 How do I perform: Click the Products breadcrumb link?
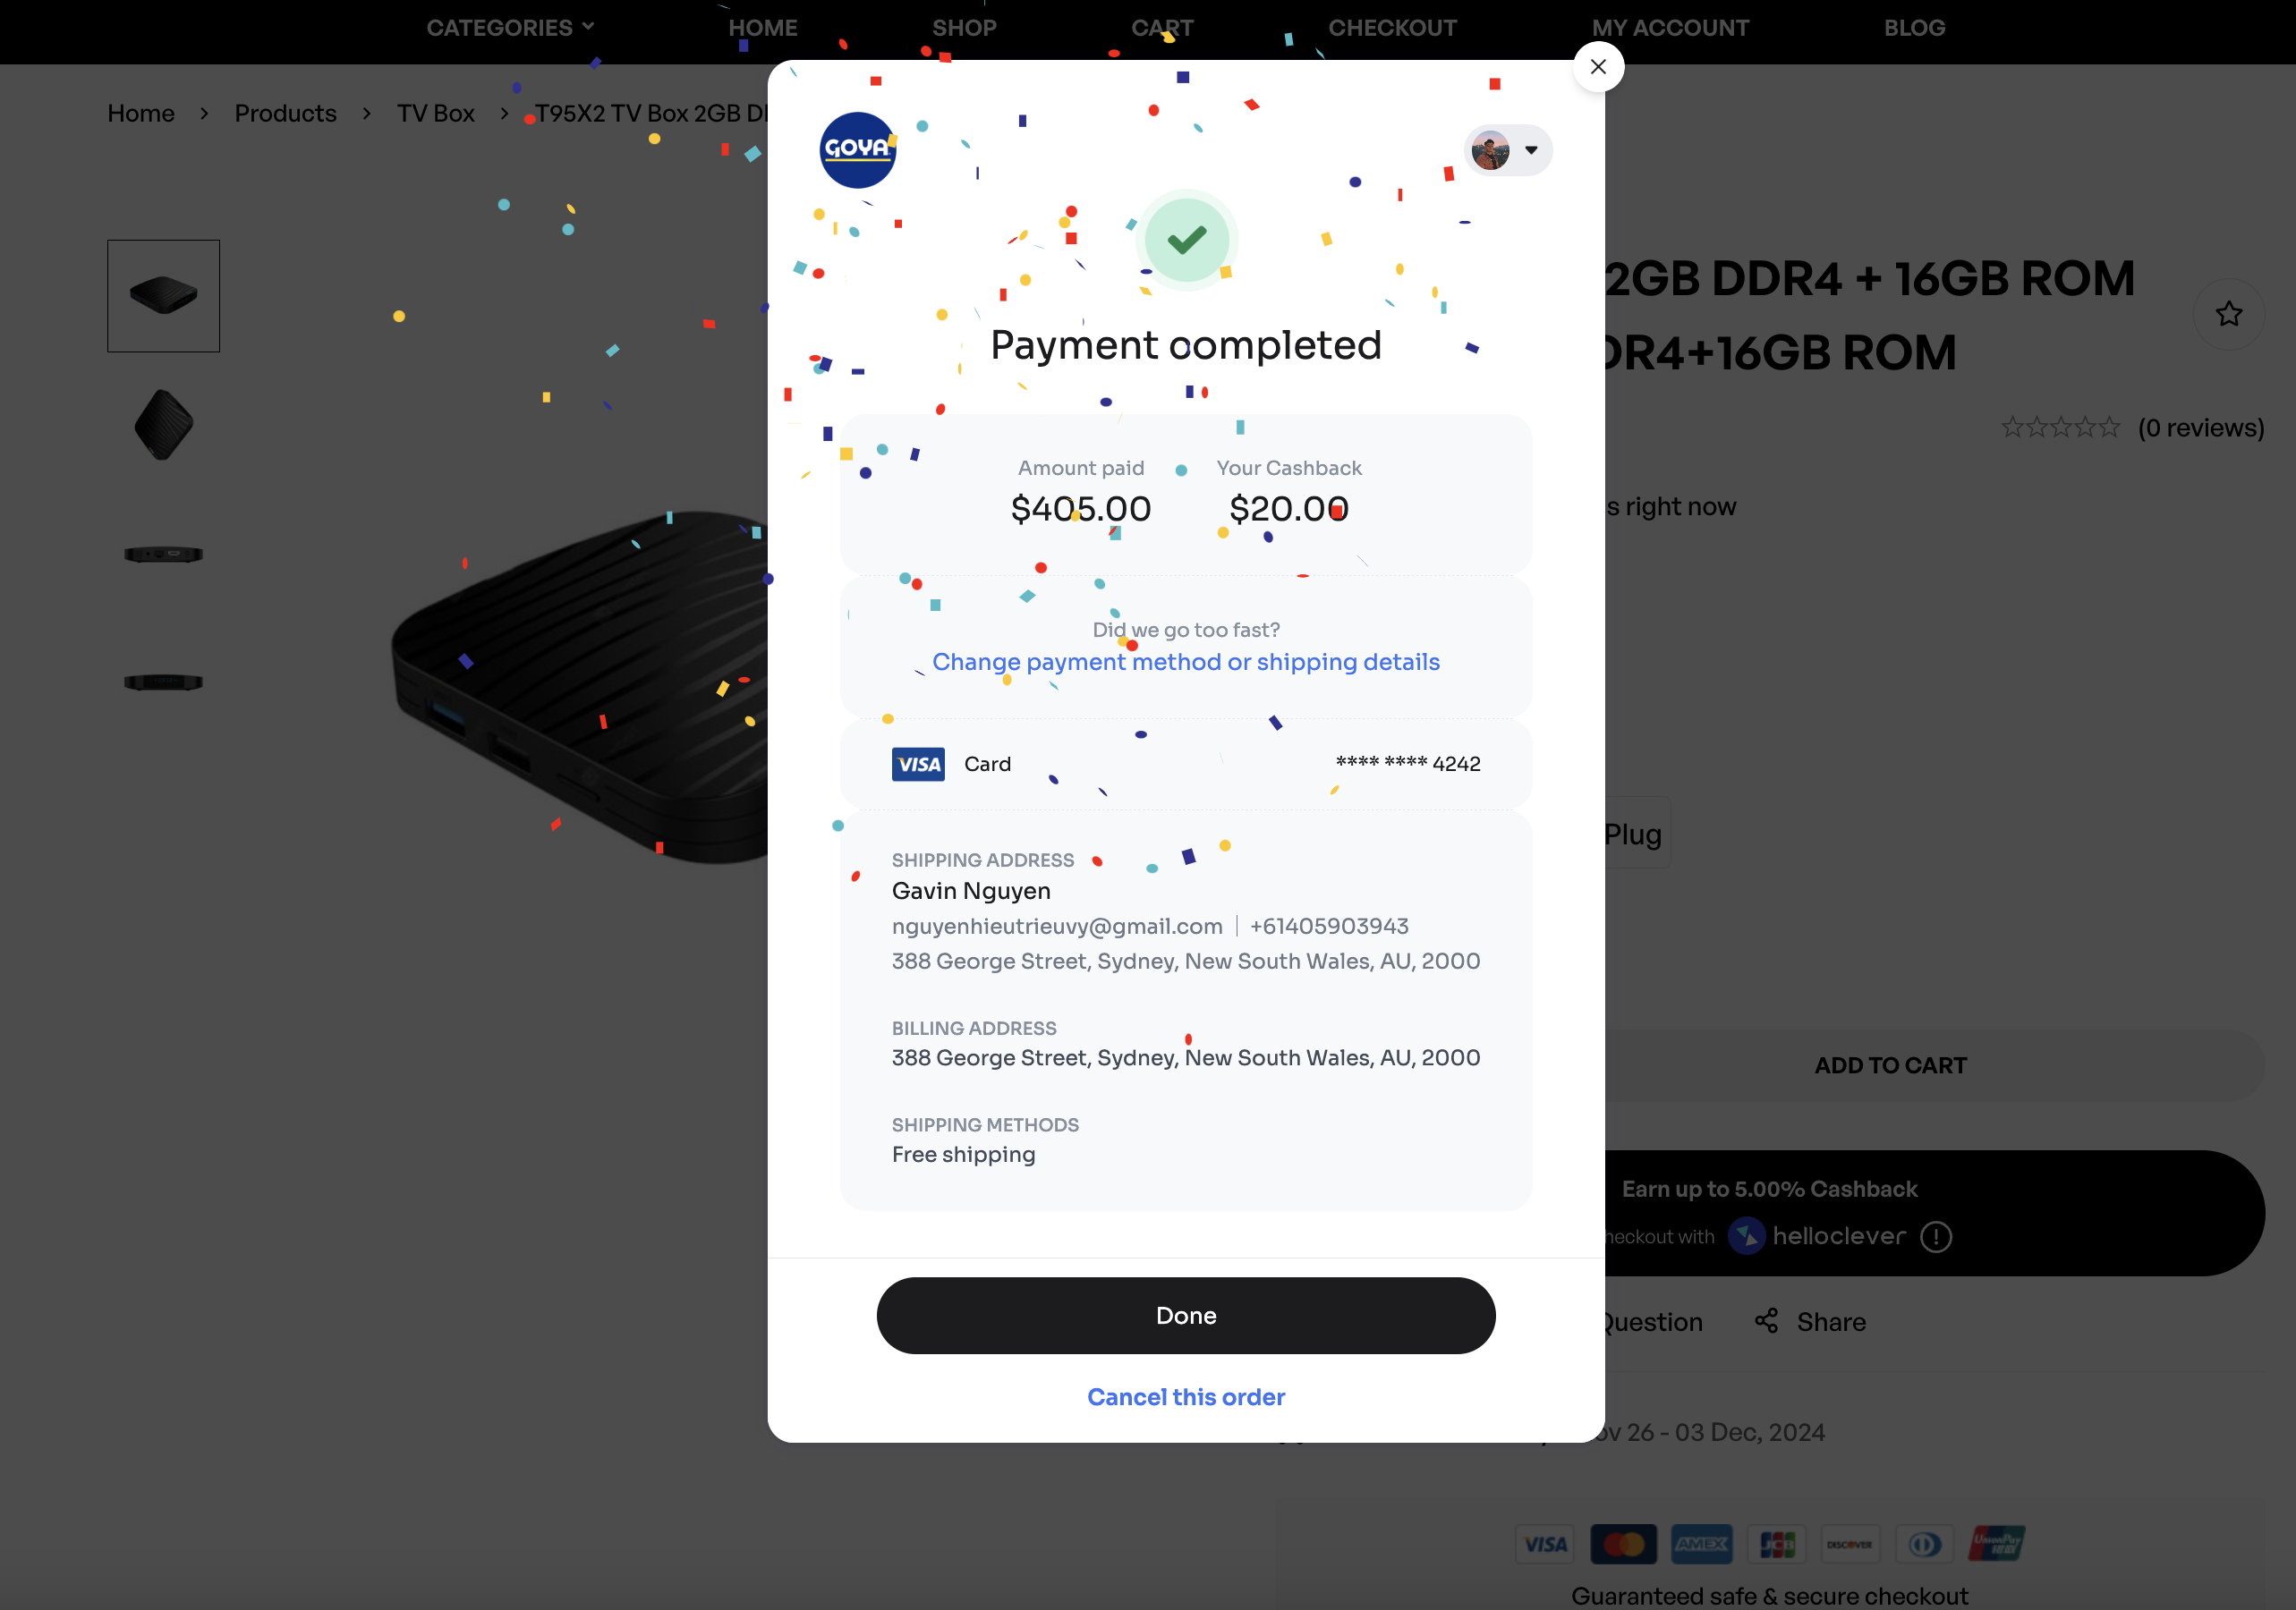click(x=286, y=113)
